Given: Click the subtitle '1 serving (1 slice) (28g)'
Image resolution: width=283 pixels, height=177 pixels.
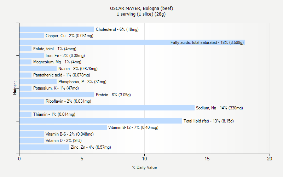Looking at the screenshot, I should [x=141, y=14].
